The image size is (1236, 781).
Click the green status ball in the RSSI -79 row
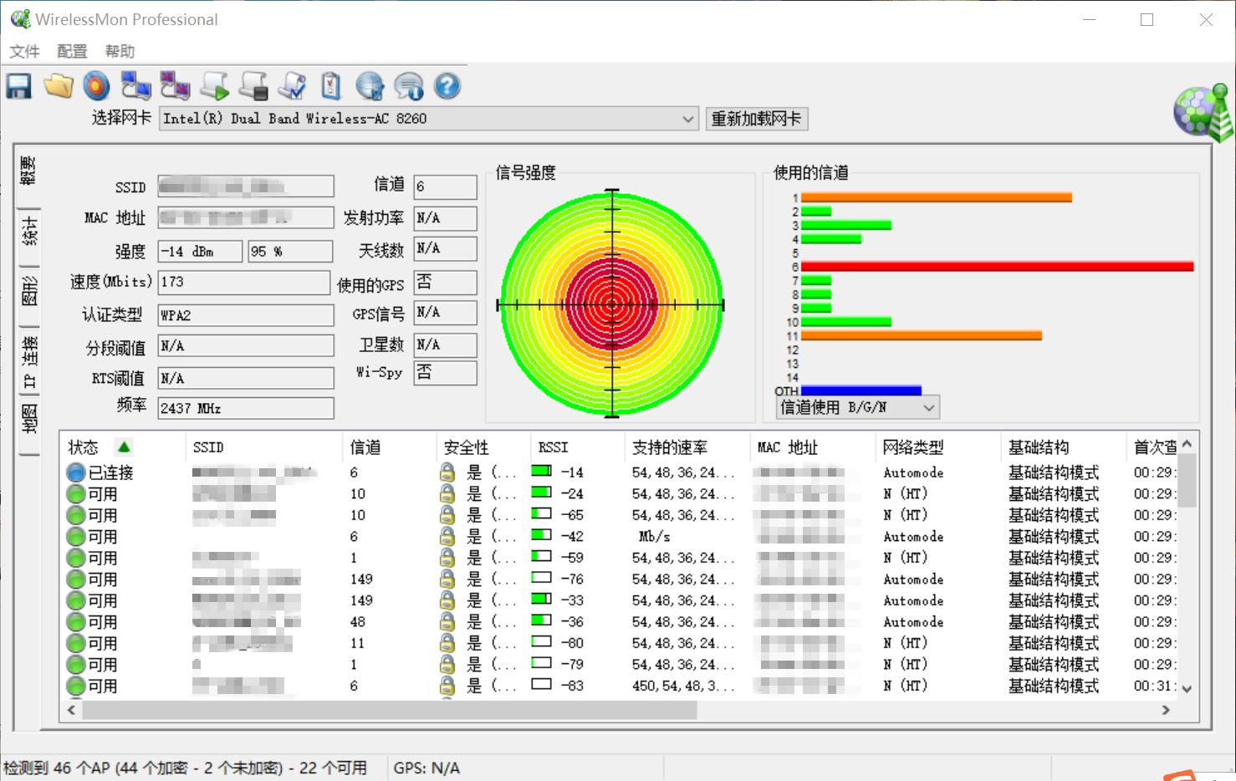point(76,665)
